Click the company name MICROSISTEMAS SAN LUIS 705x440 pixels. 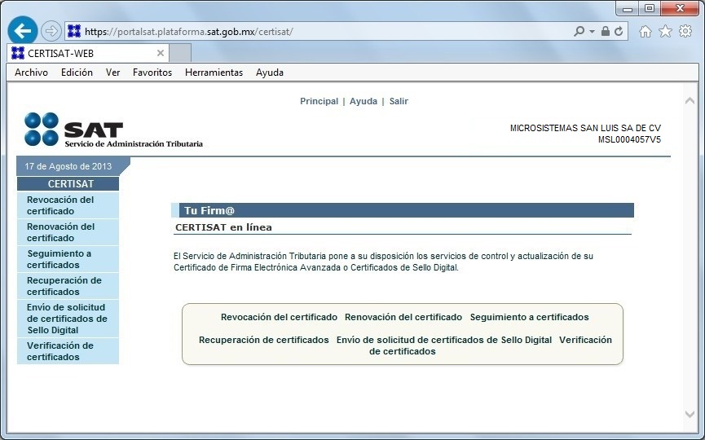tap(585, 128)
